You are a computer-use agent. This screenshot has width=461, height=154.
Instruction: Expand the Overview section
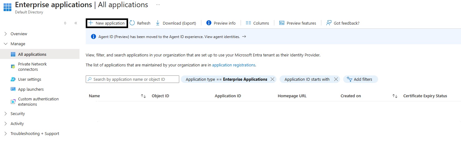(x=6, y=34)
